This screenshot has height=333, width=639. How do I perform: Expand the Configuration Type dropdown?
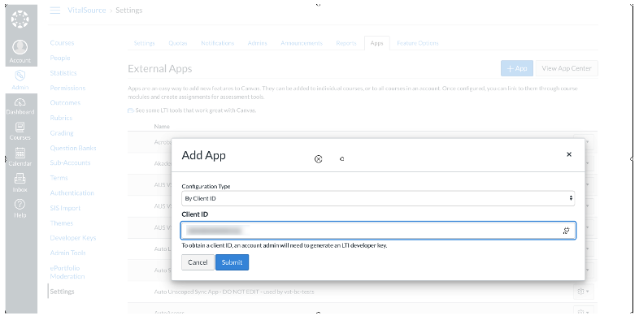(x=378, y=198)
